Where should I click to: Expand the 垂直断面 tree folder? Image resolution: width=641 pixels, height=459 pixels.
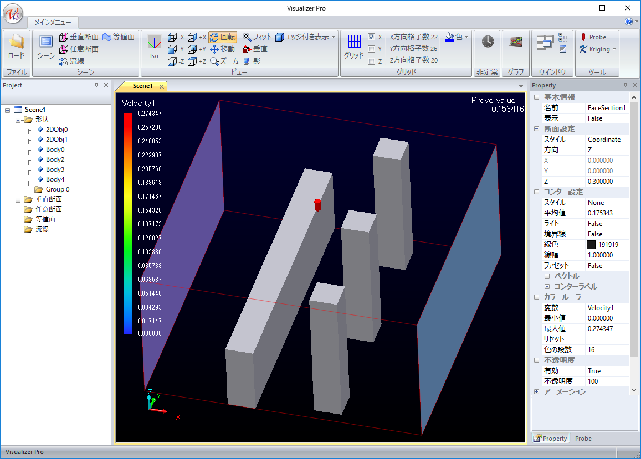click(x=18, y=199)
